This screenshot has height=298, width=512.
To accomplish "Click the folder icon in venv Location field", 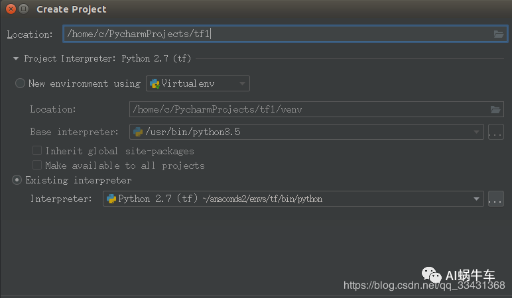I will click(495, 109).
